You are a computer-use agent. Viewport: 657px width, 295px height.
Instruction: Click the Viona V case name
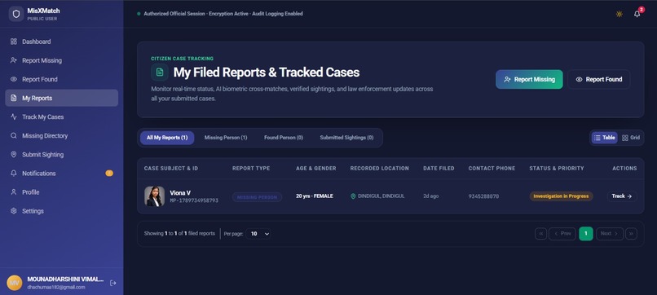[x=180, y=193]
